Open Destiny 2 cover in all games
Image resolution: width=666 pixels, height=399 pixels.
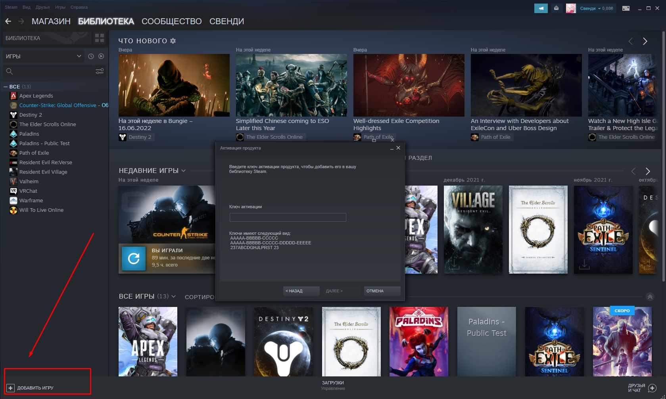tap(284, 341)
